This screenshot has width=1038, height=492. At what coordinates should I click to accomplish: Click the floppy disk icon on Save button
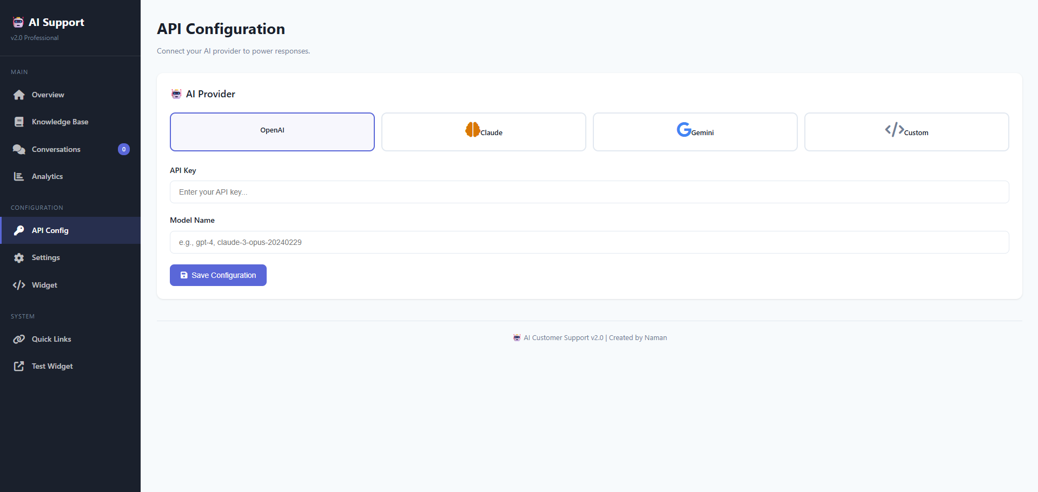tap(184, 275)
